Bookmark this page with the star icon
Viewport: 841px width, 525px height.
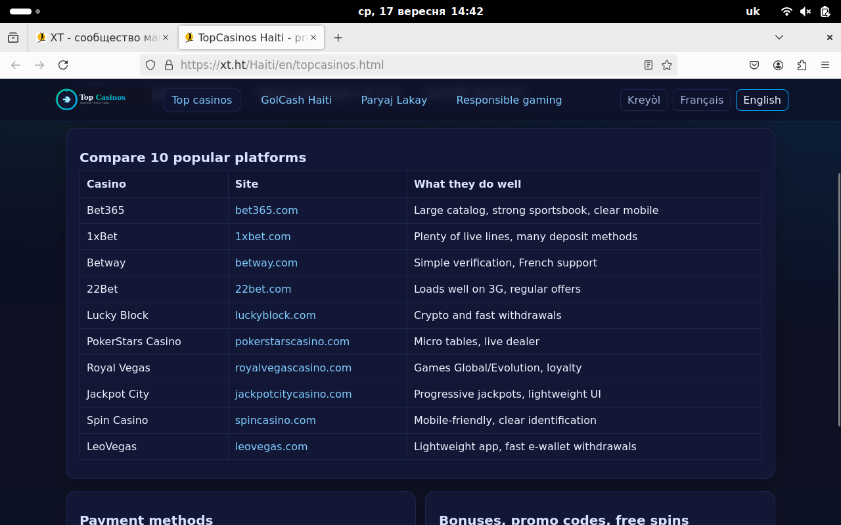pos(667,65)
